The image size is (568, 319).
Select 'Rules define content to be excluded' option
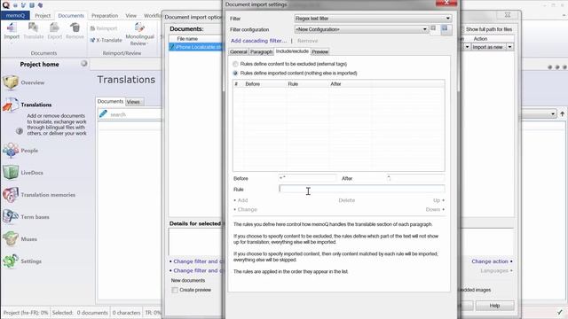[235, 64]
